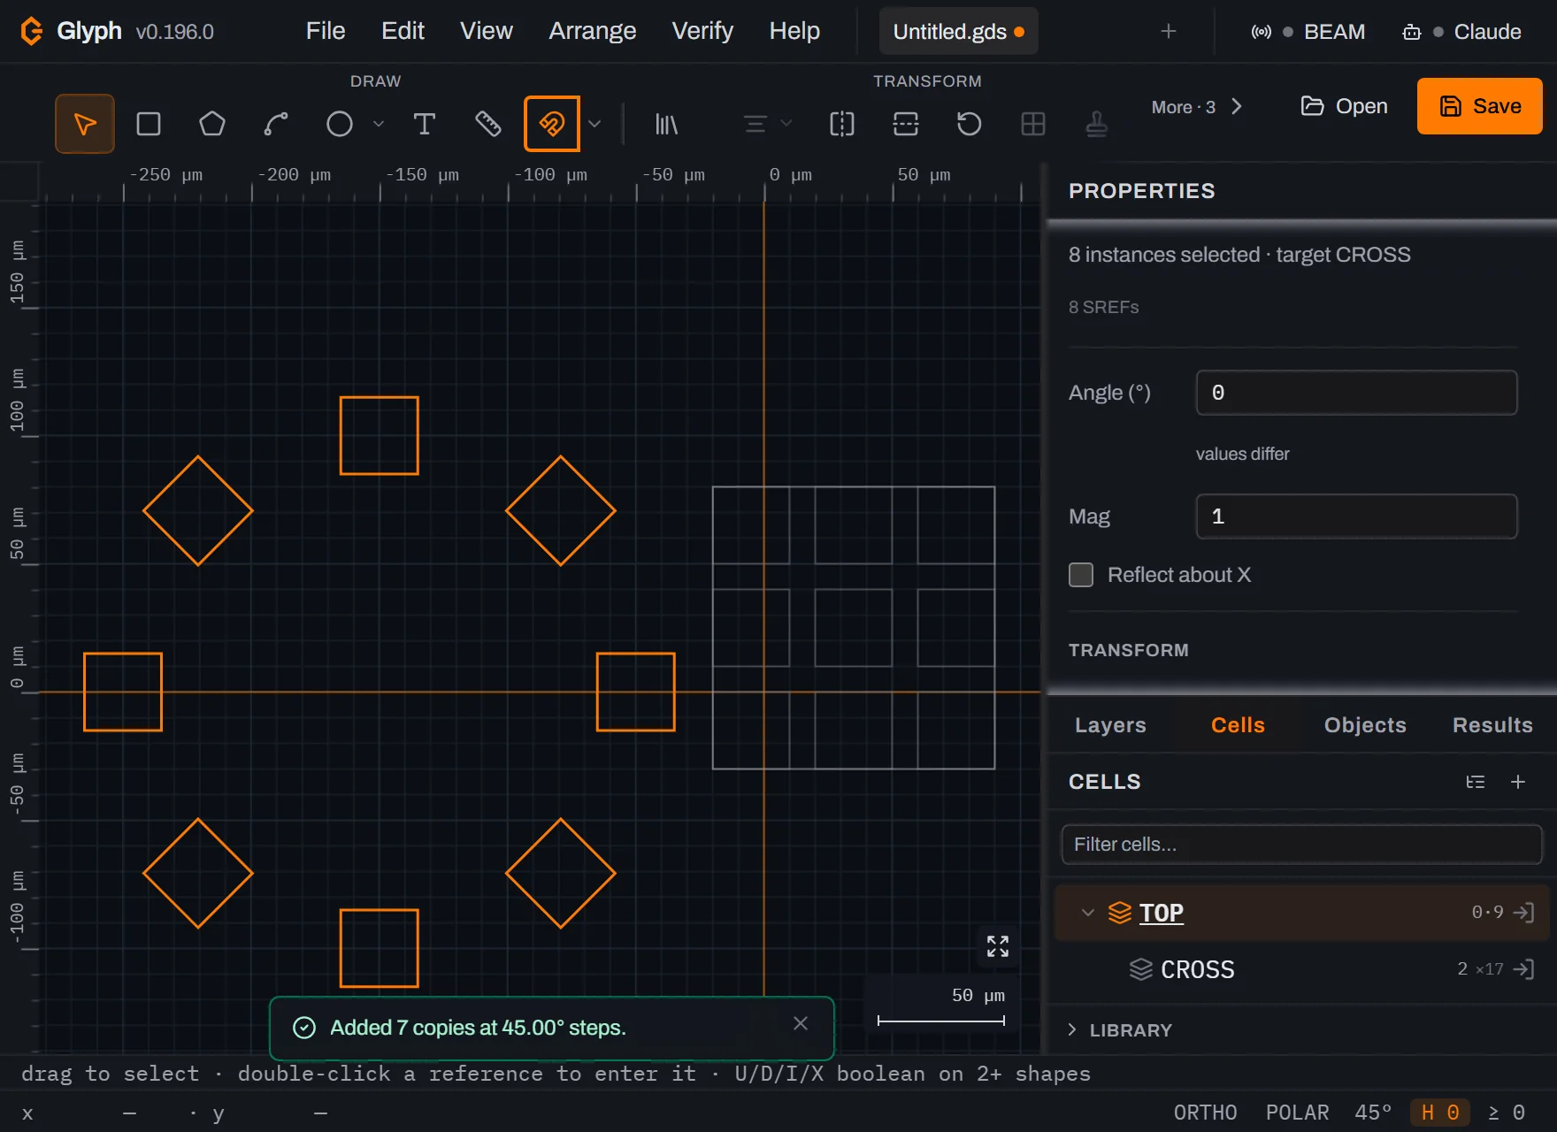This screenshot has width=1557, height=1132.
Task: Open the Arrange menu
Action: pos(593,31)
